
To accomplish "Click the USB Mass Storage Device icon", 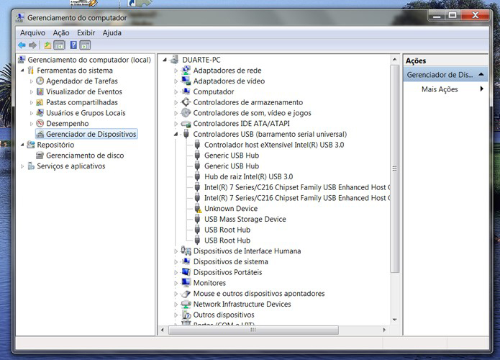I will point(197,220).
